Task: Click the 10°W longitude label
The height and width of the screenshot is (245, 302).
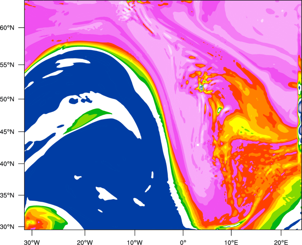Action: (135, 242)
